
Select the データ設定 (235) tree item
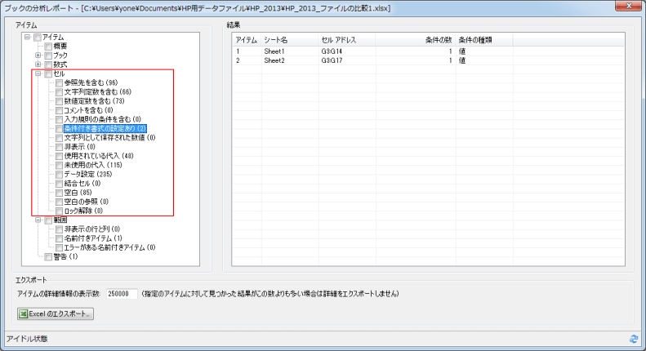click(x=88, y=174)
